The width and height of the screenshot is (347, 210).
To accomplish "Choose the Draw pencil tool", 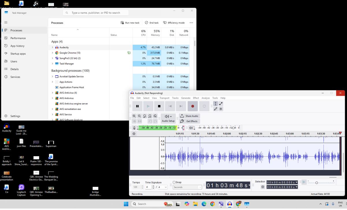I will coord(215,109).
